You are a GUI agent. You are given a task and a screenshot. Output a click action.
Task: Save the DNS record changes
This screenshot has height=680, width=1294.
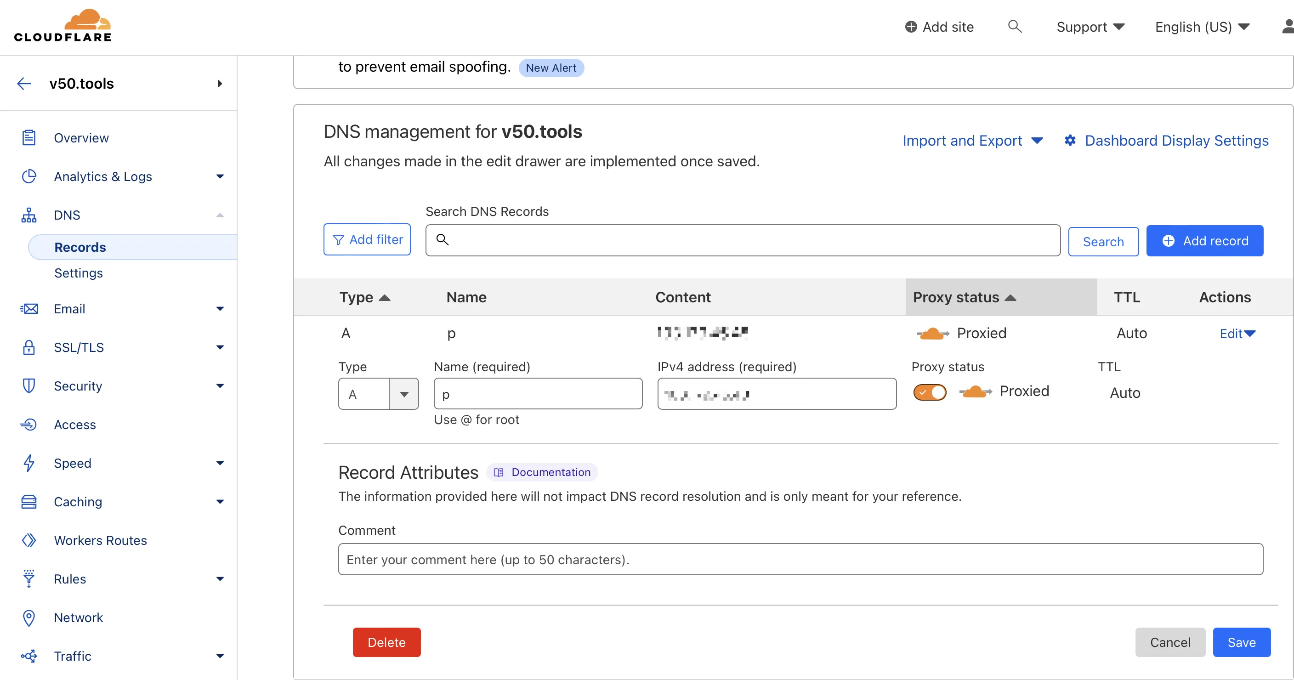[1241, 642]
